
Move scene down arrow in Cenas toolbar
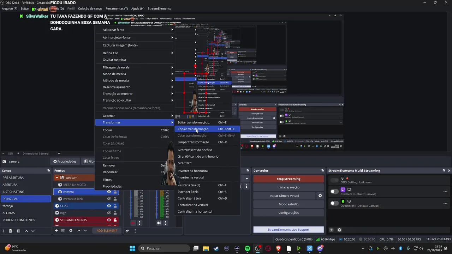pos(33,231)
